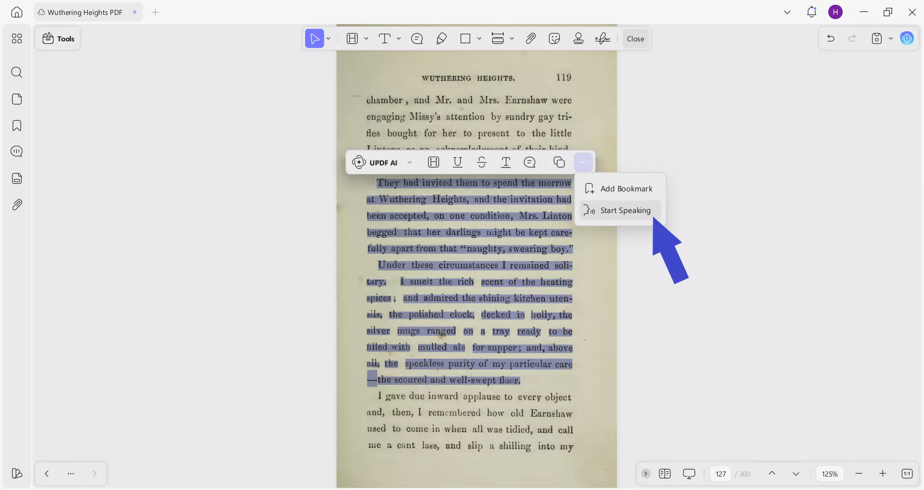This screenshot has height=490, width=924.
Task: Apply squiggly/text markup to selection
Action: coord(506,162)
